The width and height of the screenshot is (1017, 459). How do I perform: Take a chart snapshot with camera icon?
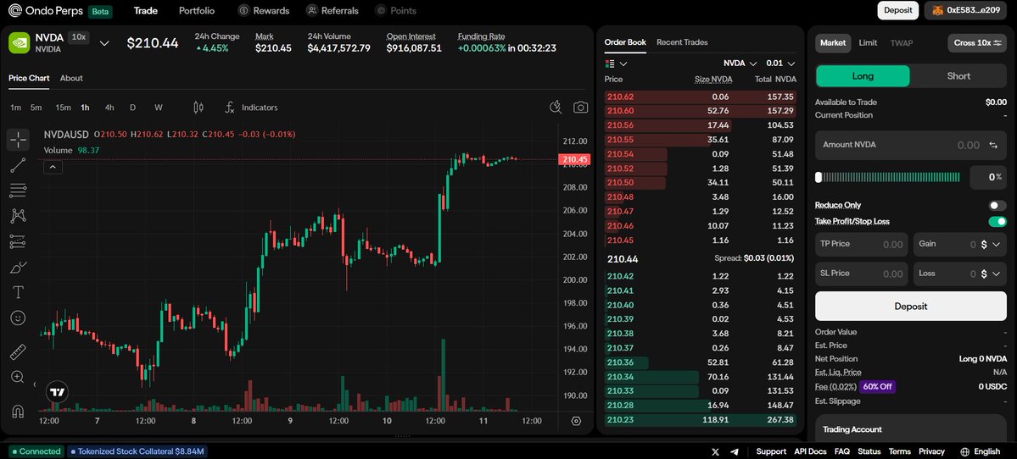click(x=580, y=108)
